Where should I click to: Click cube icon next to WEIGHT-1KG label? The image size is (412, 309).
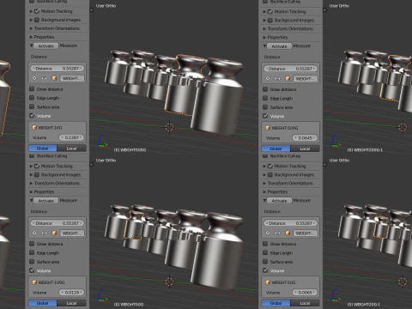coord(34,128)
